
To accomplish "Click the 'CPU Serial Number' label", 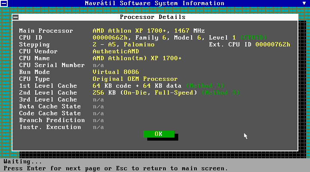I will click(52, 65).
